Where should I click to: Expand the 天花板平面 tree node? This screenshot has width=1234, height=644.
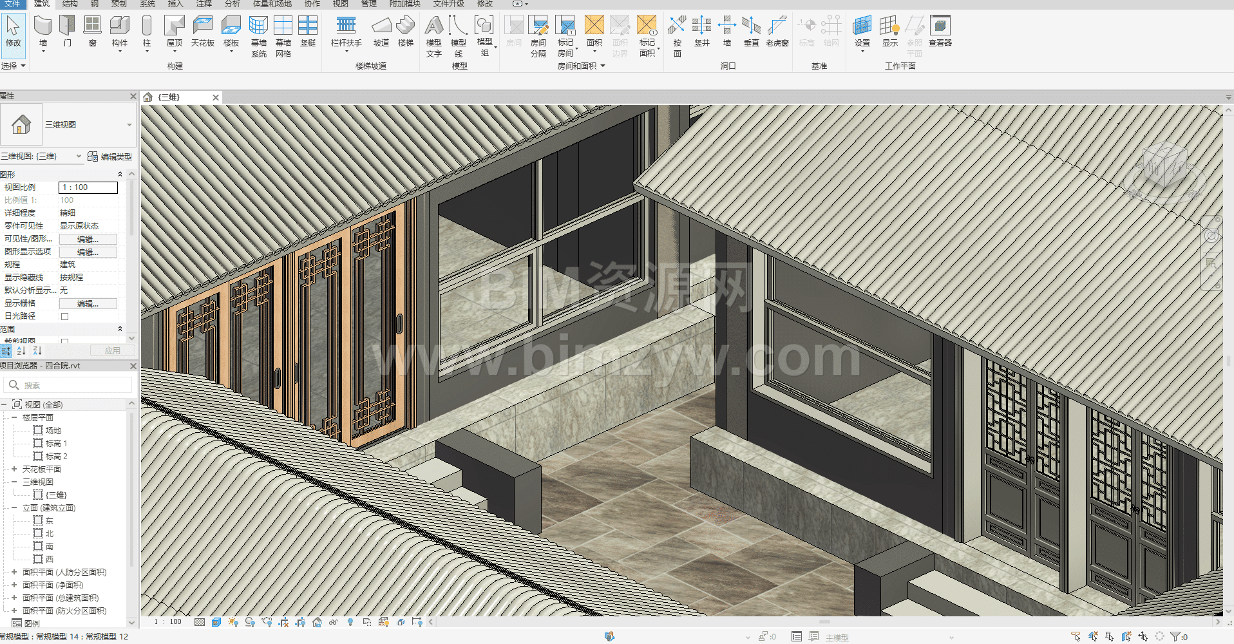(x=14, y=469)
